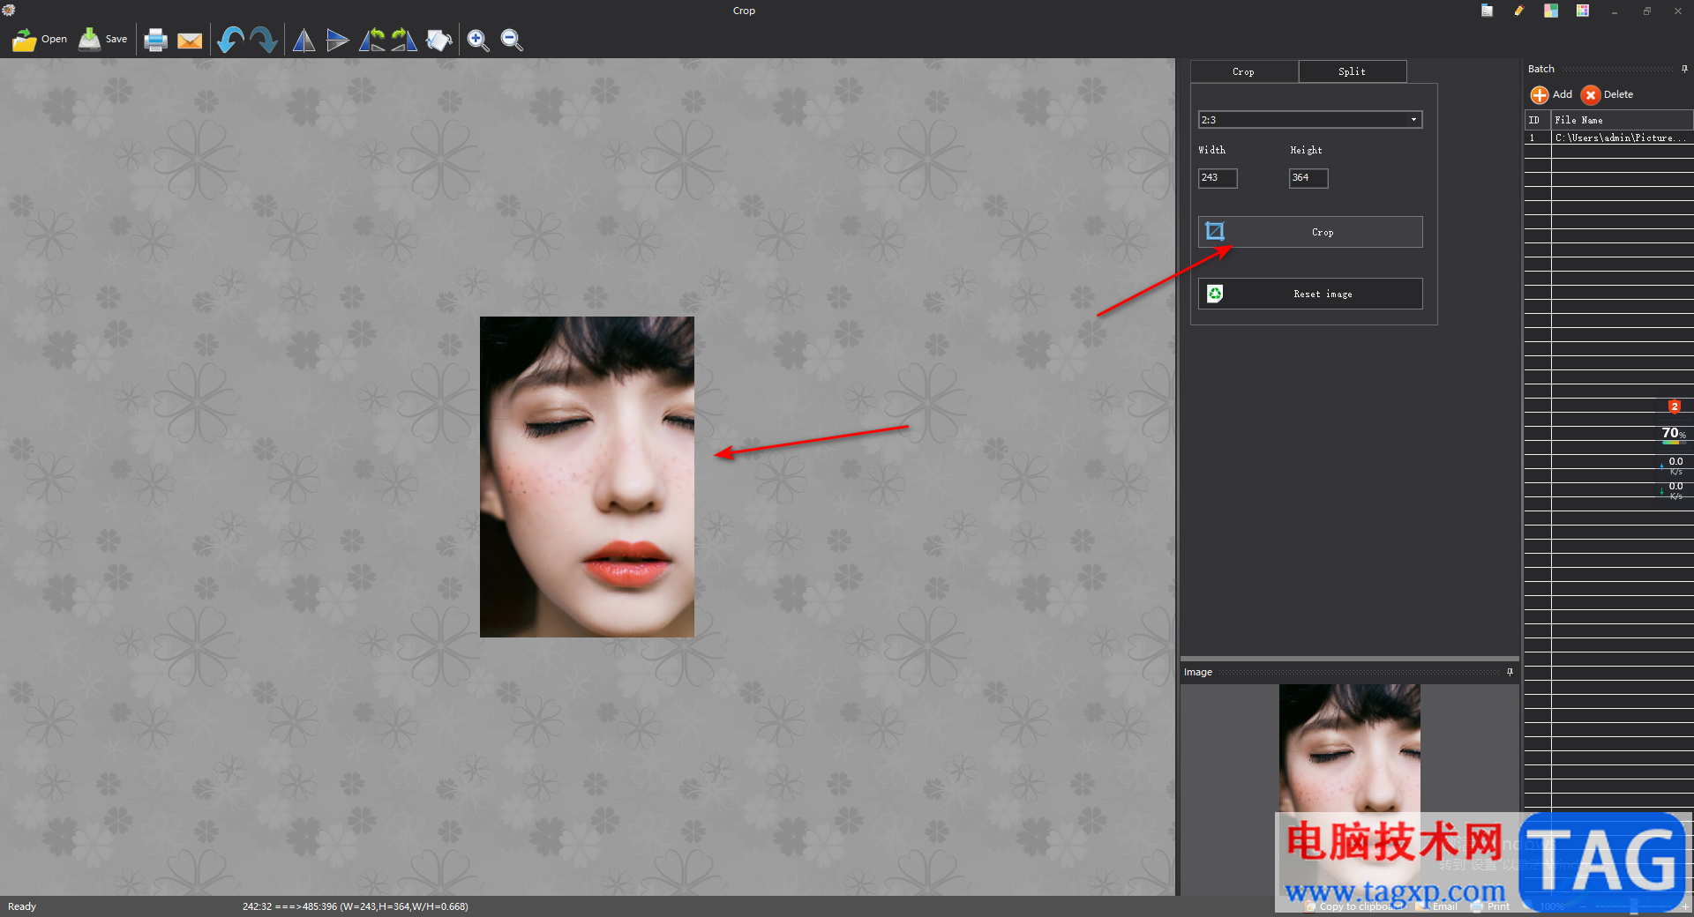Flip the image horizontally

coord(304,40)
